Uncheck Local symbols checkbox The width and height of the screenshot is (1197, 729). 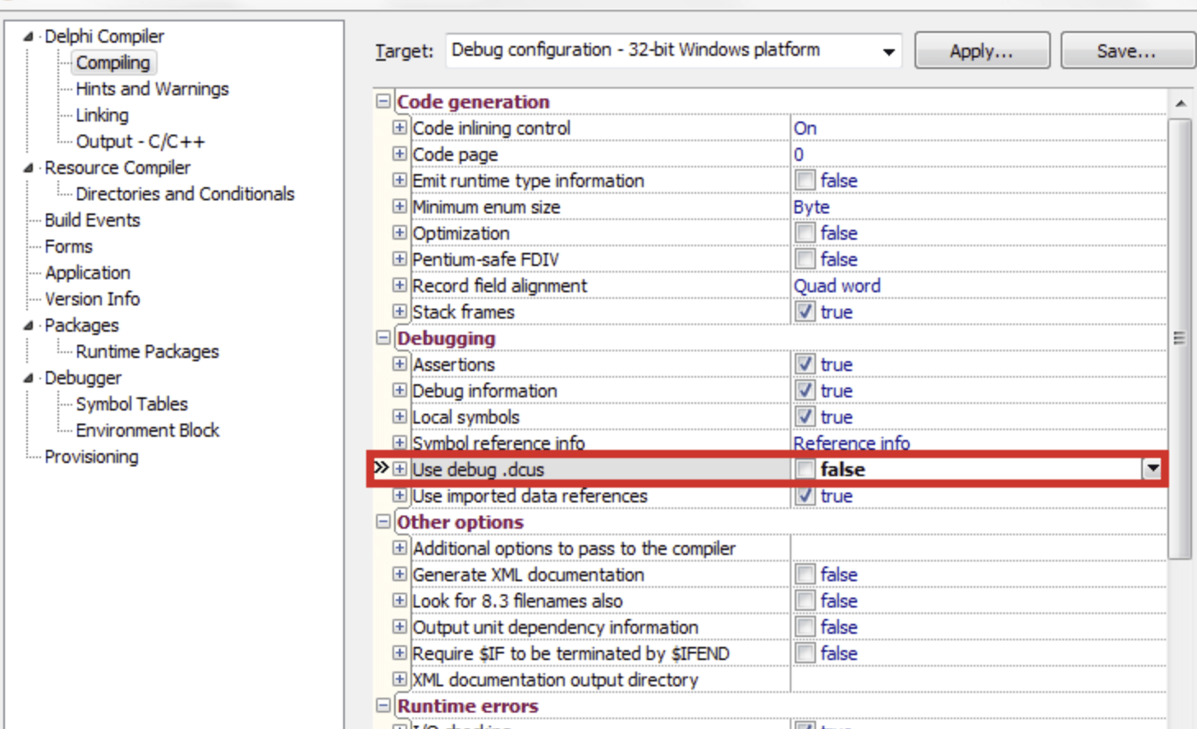coord(805,416)
